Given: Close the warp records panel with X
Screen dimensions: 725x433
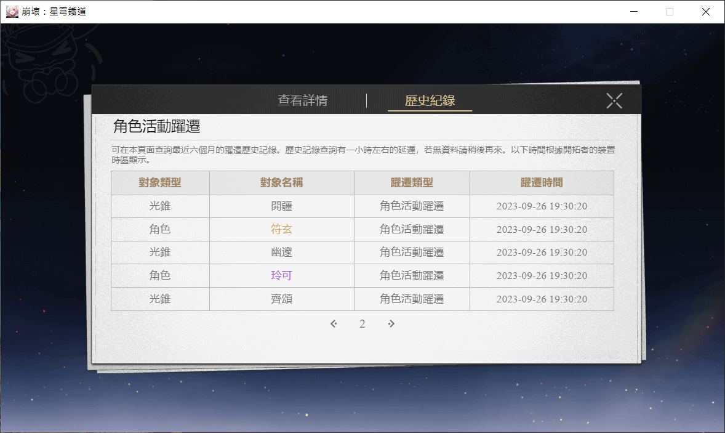Looking at the screenshot, I should point(614,100).
